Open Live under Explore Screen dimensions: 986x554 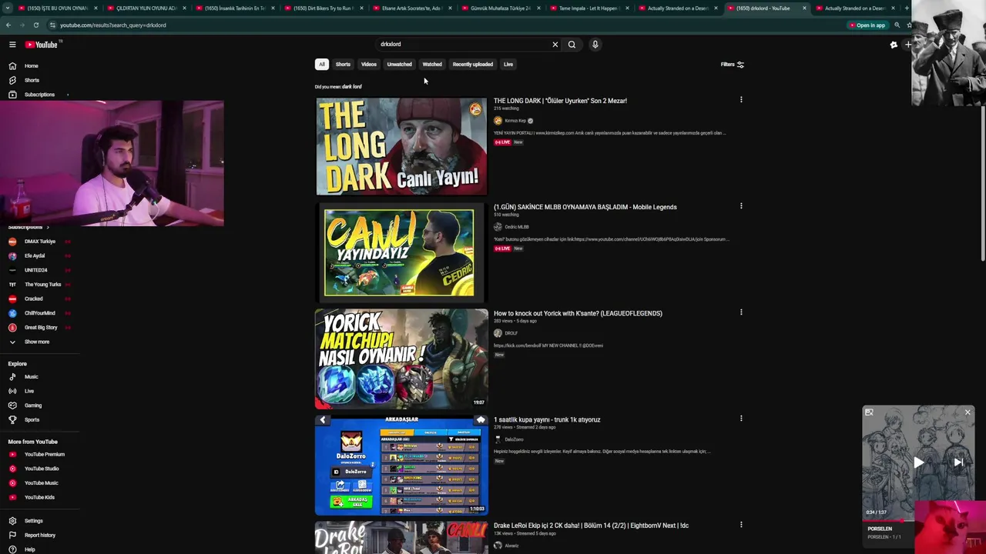pyautogui.click(x=29, y=391)
